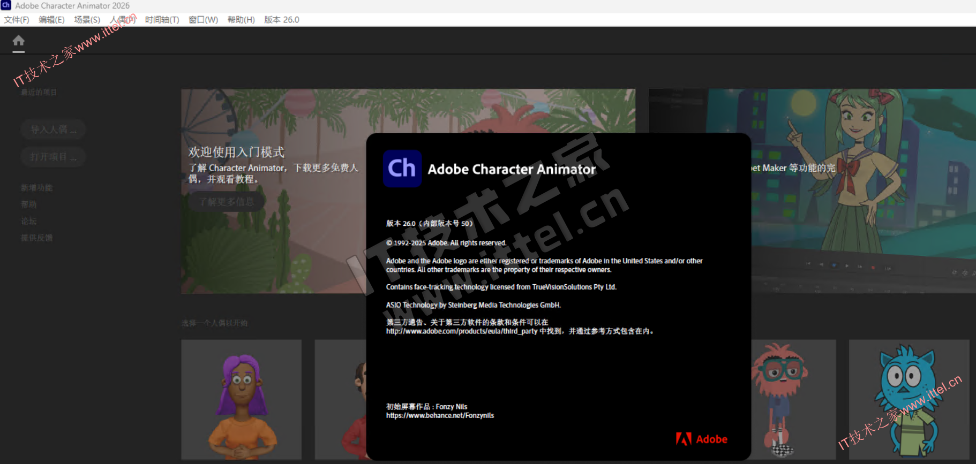Open the 窗口(W) menu
The height and width of the screenshot is (464, 976).
click(x=203, y=20)
